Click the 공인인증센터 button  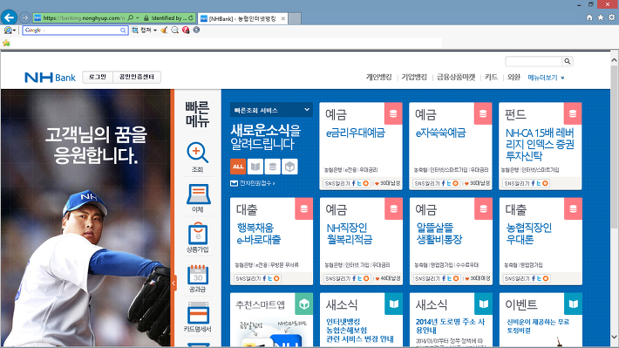[x=137, y=77]
